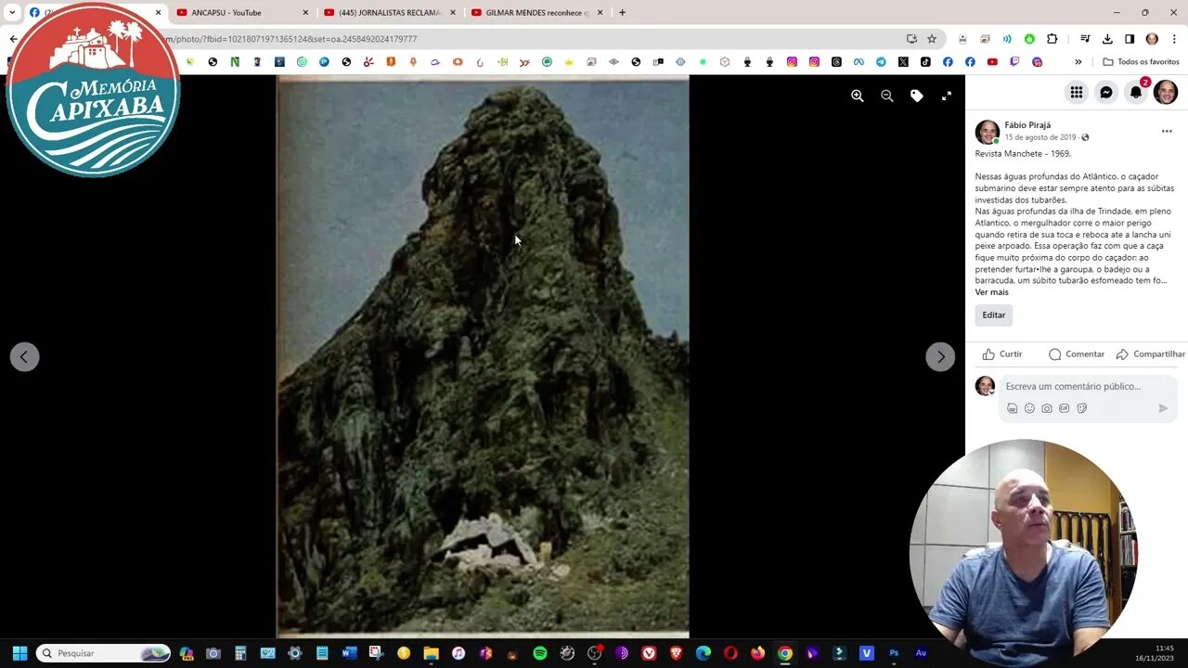Open the Meta bookmark
The height and width of the screenshot is (668, 1188).
pyautogui.click(x=859, y=62)
